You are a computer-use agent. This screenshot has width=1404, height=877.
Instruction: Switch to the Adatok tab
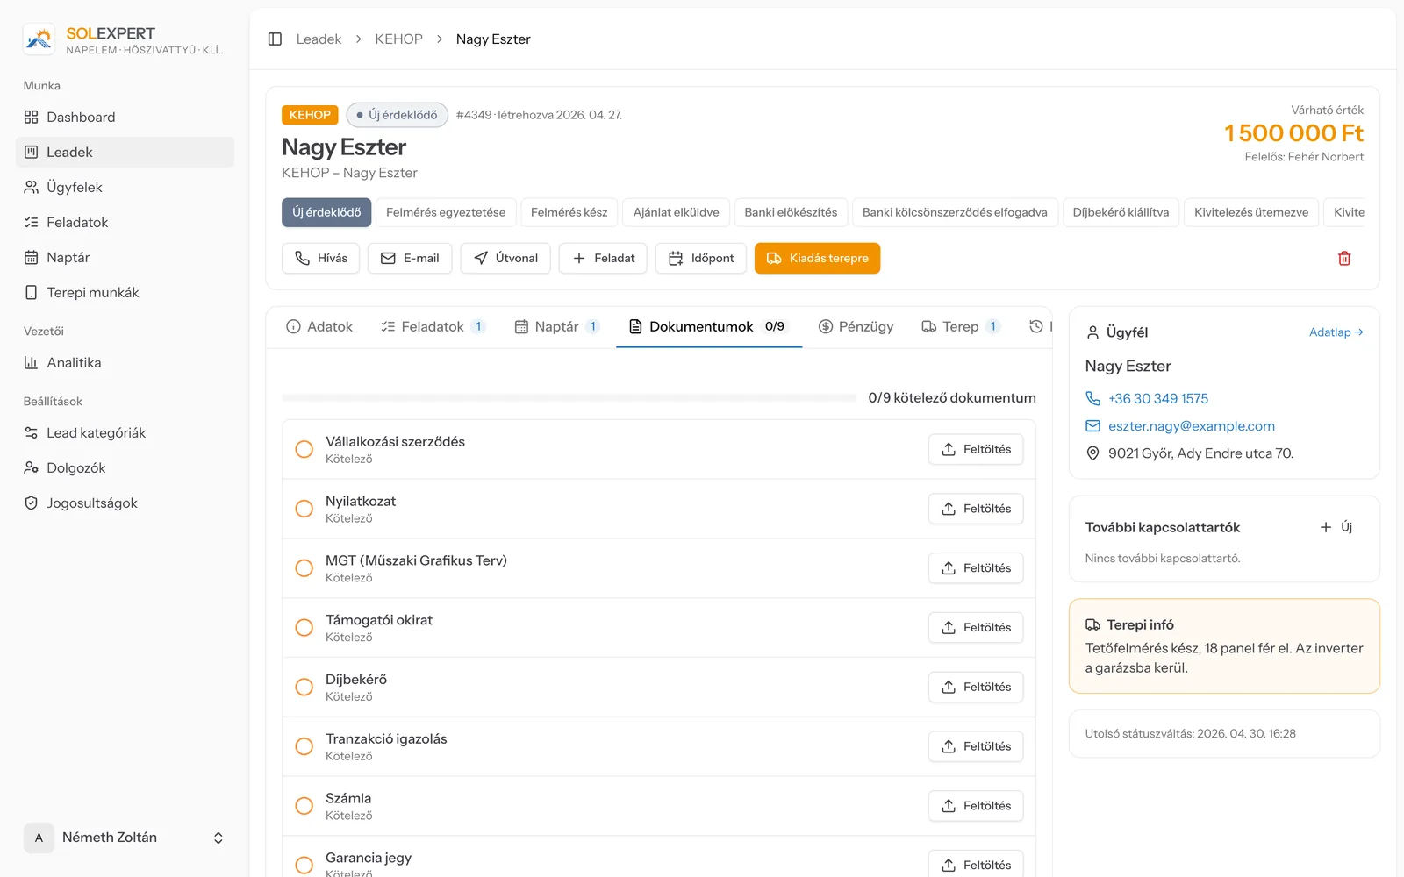(x=319, y=326)
